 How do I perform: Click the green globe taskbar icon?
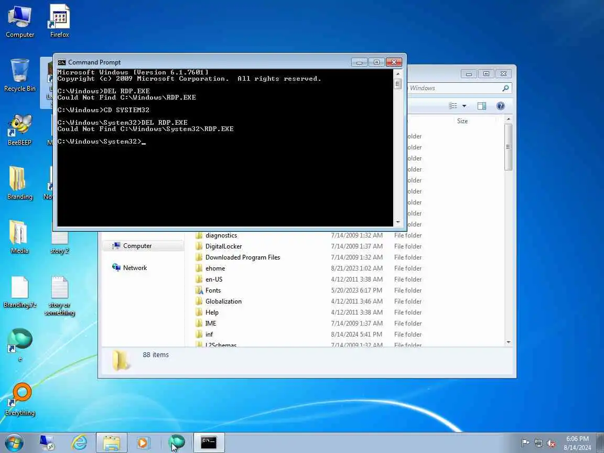[x=176, y=443]
